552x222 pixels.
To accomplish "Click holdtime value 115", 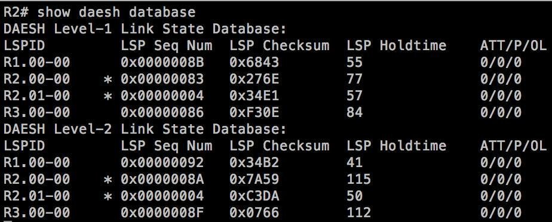I will tap(358, 179).
